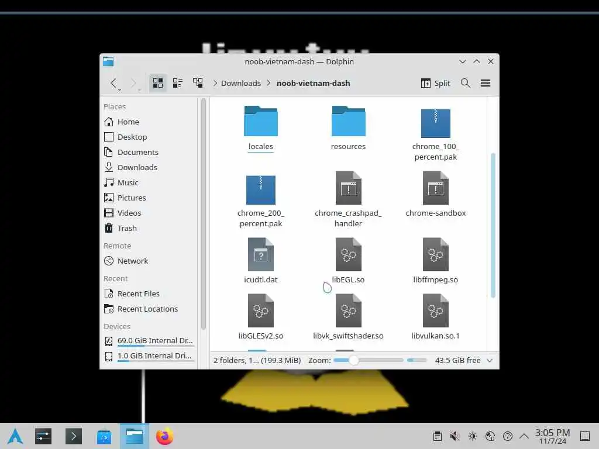Open Desktop in Places panel
The width and height of the screenshot is (599, 449).
click(x=149, y=137)
